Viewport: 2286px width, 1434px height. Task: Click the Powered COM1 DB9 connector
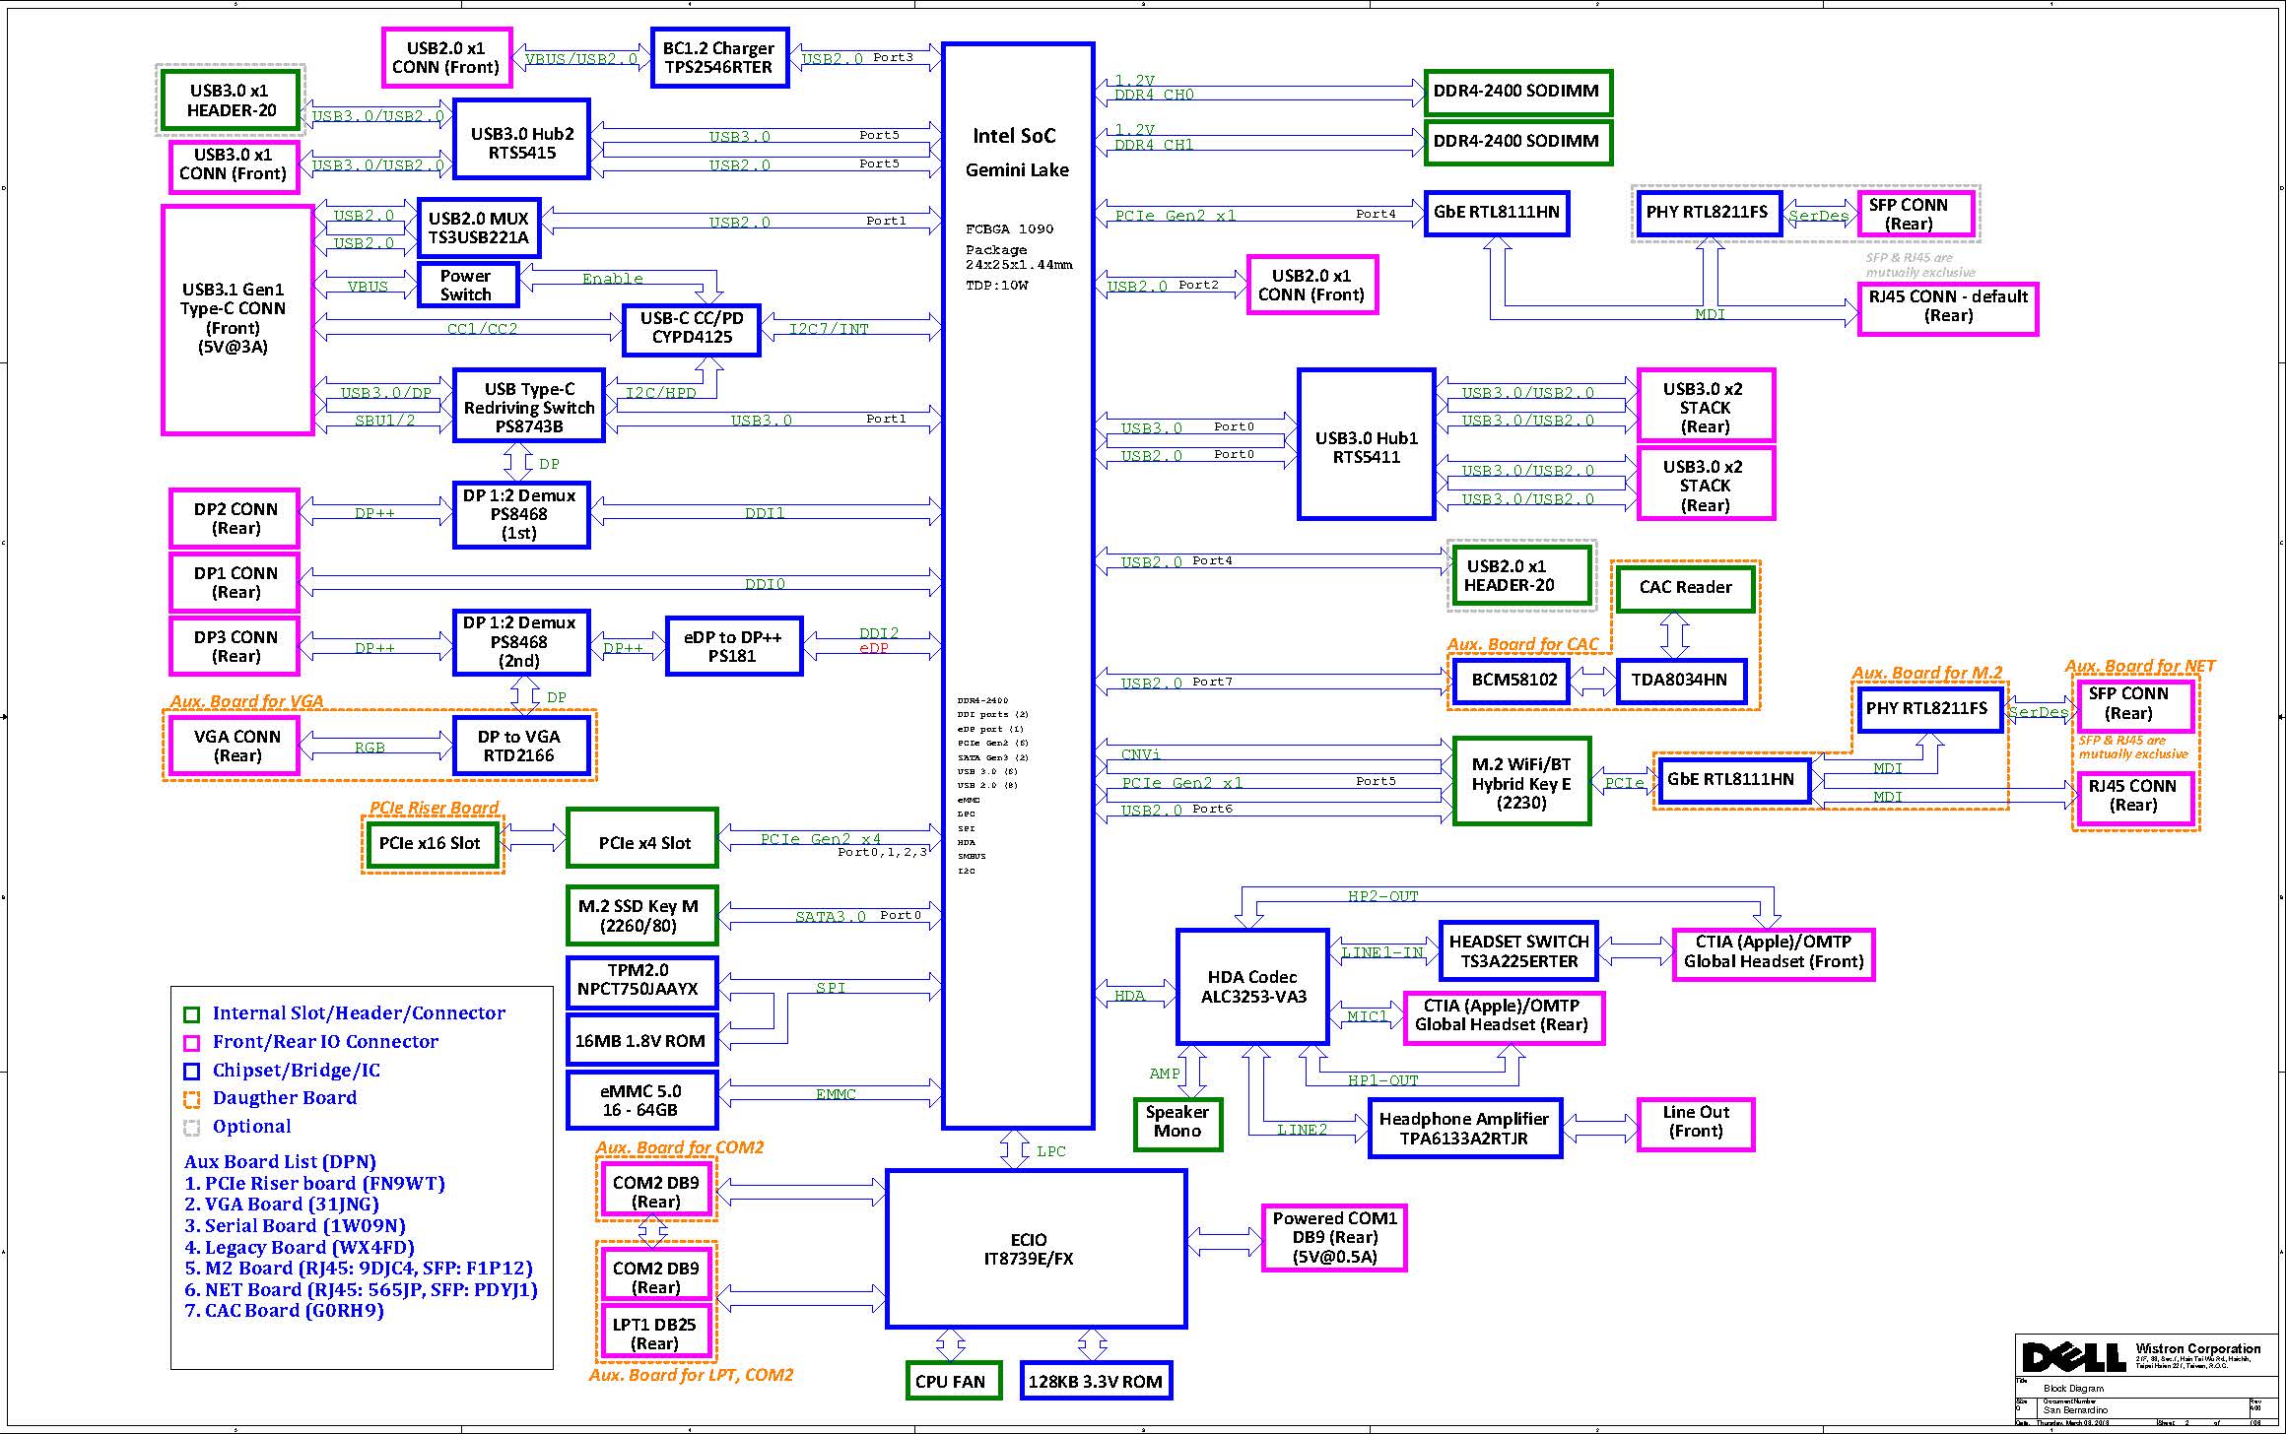tap(1334, 1237)
